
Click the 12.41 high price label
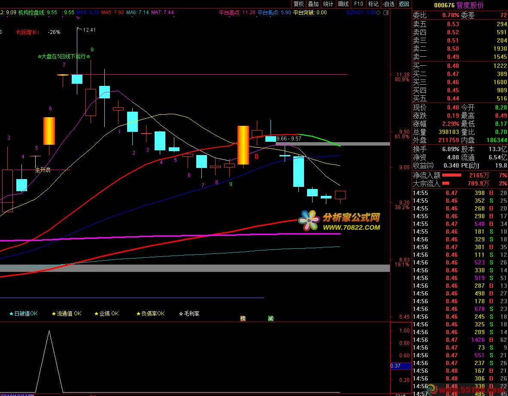89,30
